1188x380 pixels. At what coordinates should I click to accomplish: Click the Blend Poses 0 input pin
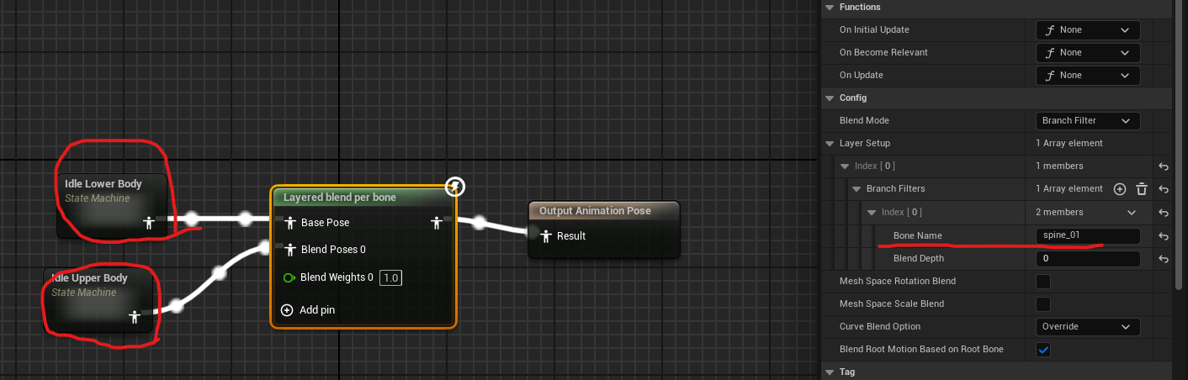(289, 250)
